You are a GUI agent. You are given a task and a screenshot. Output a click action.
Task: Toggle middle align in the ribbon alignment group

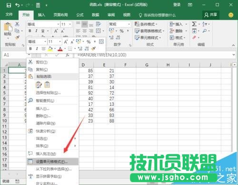tap(85, 24)
